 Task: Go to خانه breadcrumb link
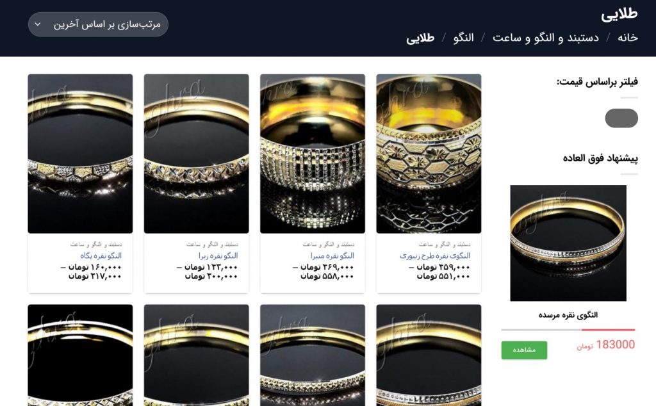(628, 38)
